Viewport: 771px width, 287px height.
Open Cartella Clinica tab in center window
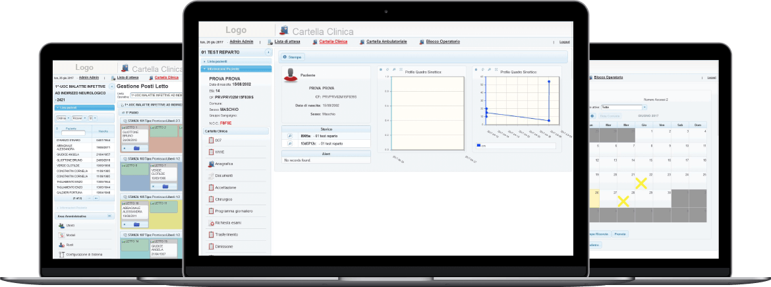pyautogui.click(x=333, y=42)
